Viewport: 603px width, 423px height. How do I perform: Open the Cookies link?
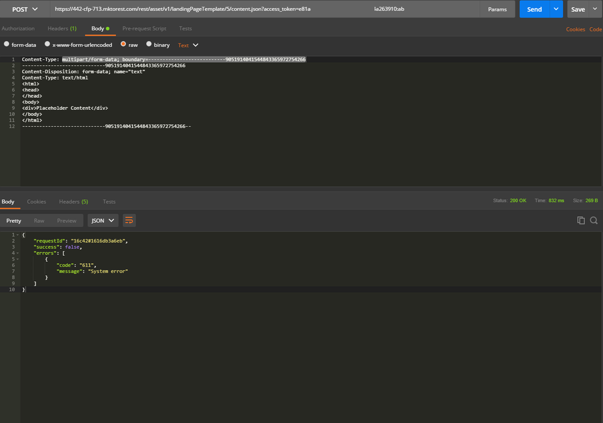[x=575, y=29]
